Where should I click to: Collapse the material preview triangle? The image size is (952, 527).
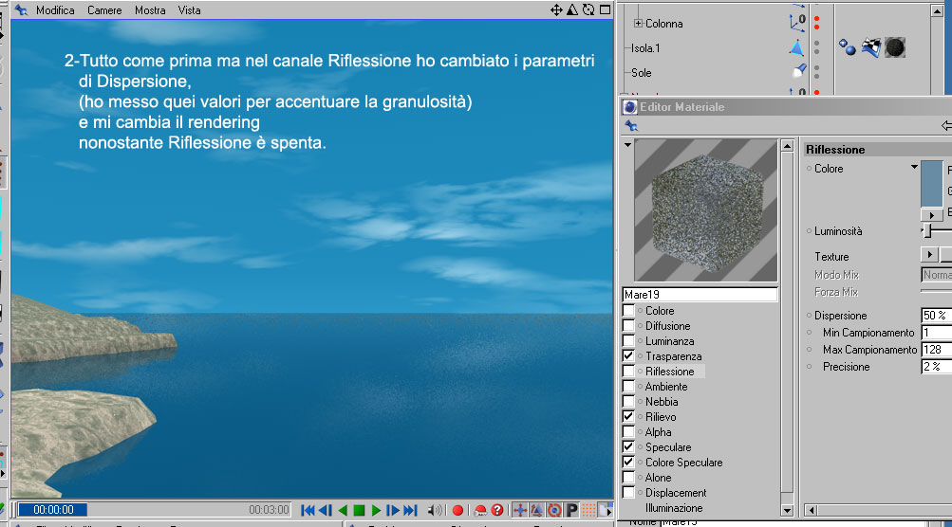click(627, 145)
